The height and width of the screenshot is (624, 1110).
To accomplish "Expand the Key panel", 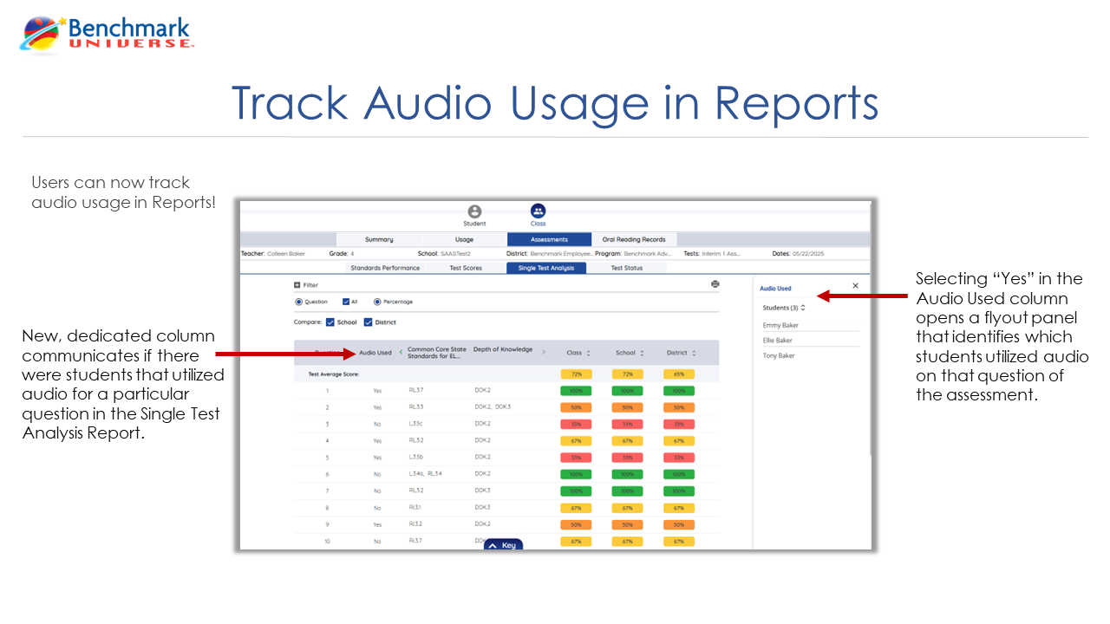I will [x=503, y=545].
